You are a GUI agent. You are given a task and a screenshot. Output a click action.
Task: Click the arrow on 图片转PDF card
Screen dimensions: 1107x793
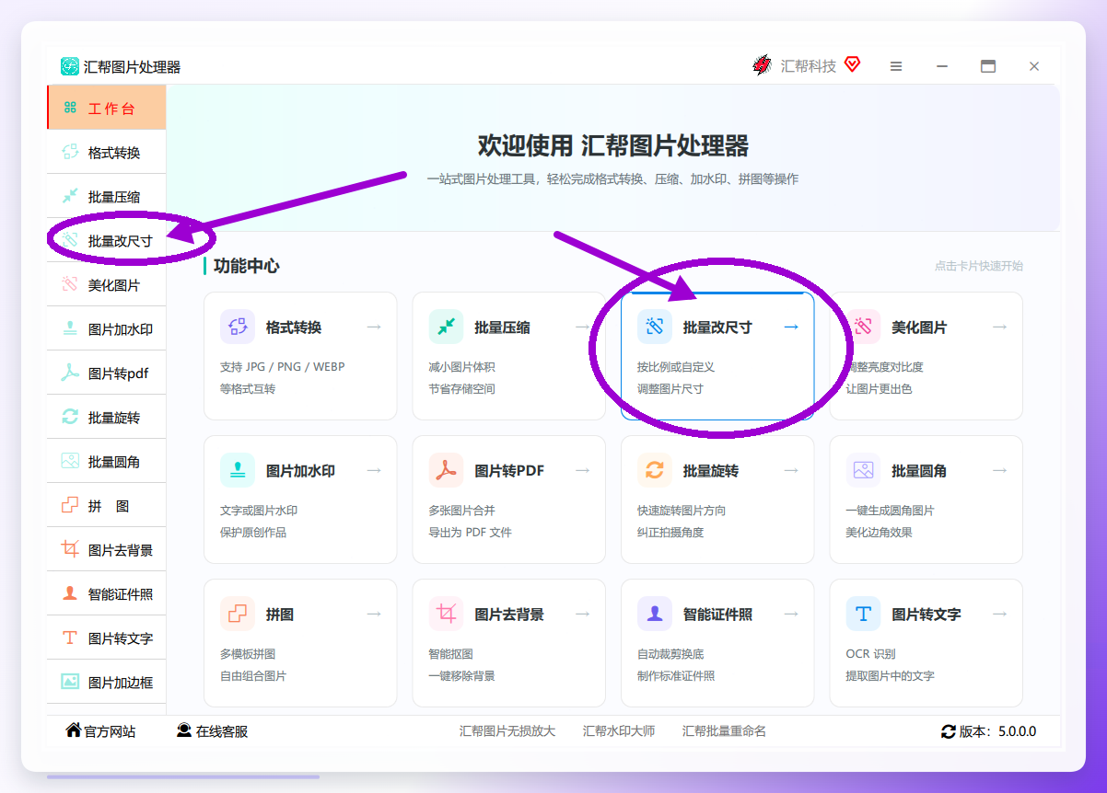582,470
